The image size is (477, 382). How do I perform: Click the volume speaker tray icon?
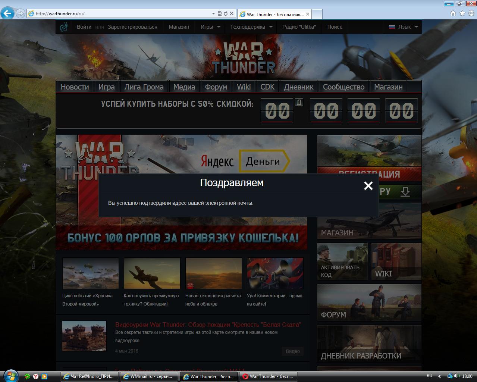tap(457, 376)
